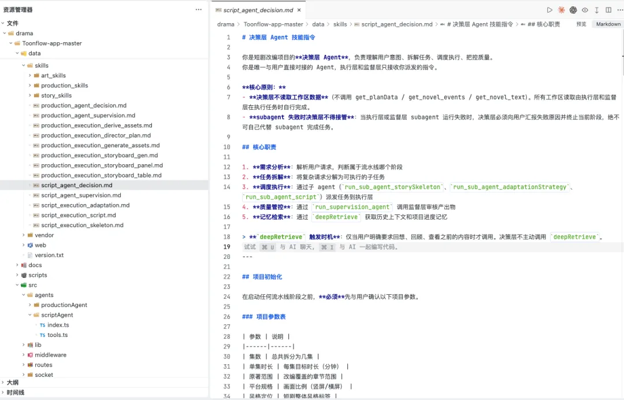
Task: Click line number 22 in the gutter
Action: click(x=227, y=277)
